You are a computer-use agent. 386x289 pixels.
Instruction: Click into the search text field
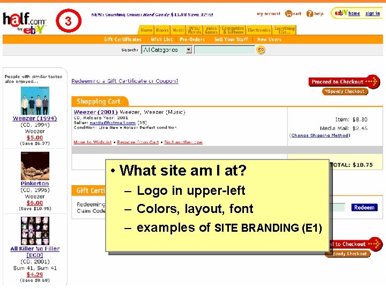click(x=225, y=50)
